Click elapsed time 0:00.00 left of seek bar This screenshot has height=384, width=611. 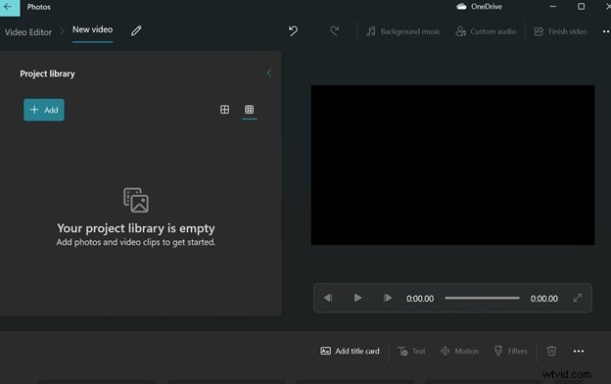(x=420, y=299)
